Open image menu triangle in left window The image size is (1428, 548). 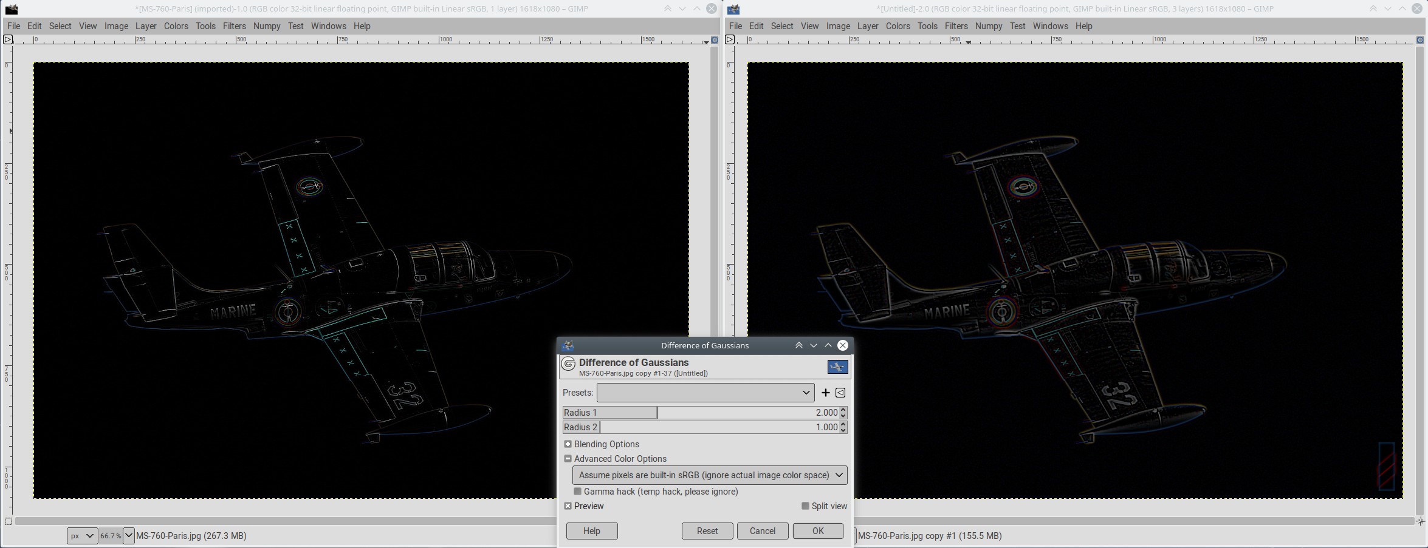coord(8,40)
